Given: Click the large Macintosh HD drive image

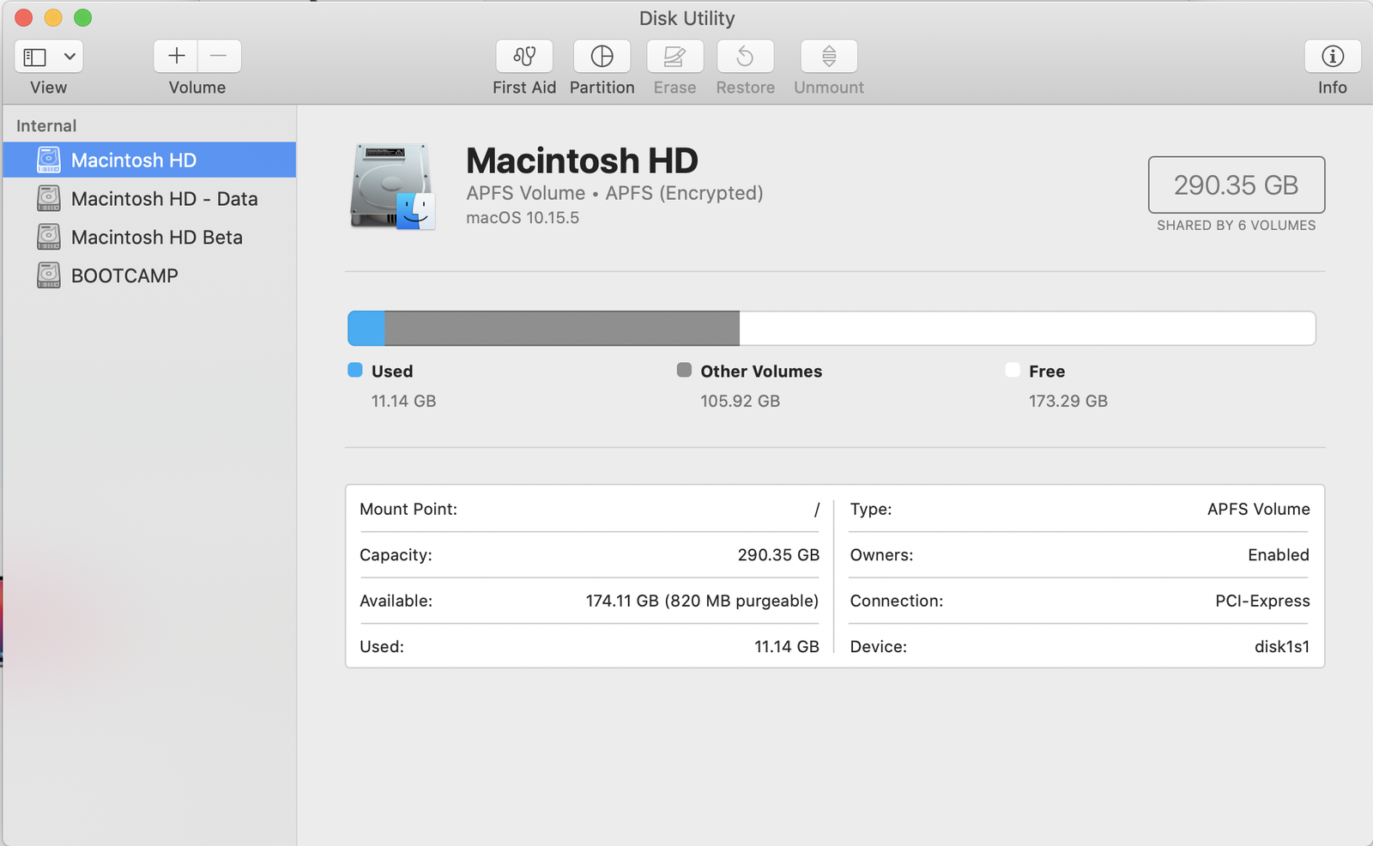Looking at the screenshot, I should pos(392,186).
